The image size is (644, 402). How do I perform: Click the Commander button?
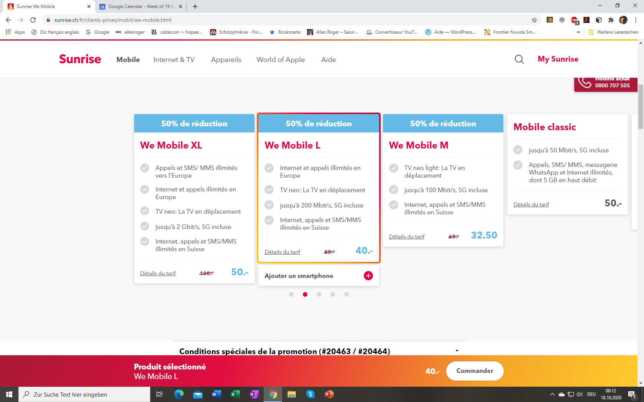[x=475, y=371]
